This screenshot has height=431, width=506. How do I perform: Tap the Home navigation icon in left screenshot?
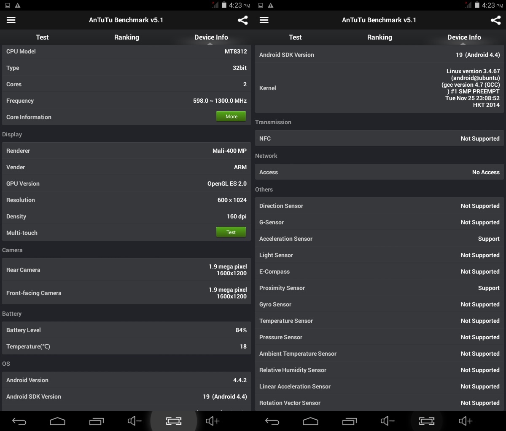click(x=57, y=421)
